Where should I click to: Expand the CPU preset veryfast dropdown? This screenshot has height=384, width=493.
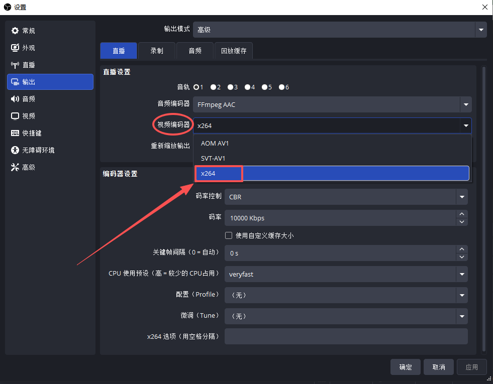tap(346, 274)
